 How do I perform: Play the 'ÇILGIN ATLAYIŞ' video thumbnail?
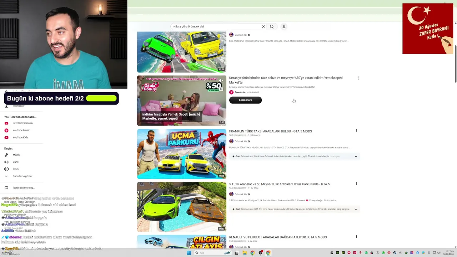click(x=182, y=242)
